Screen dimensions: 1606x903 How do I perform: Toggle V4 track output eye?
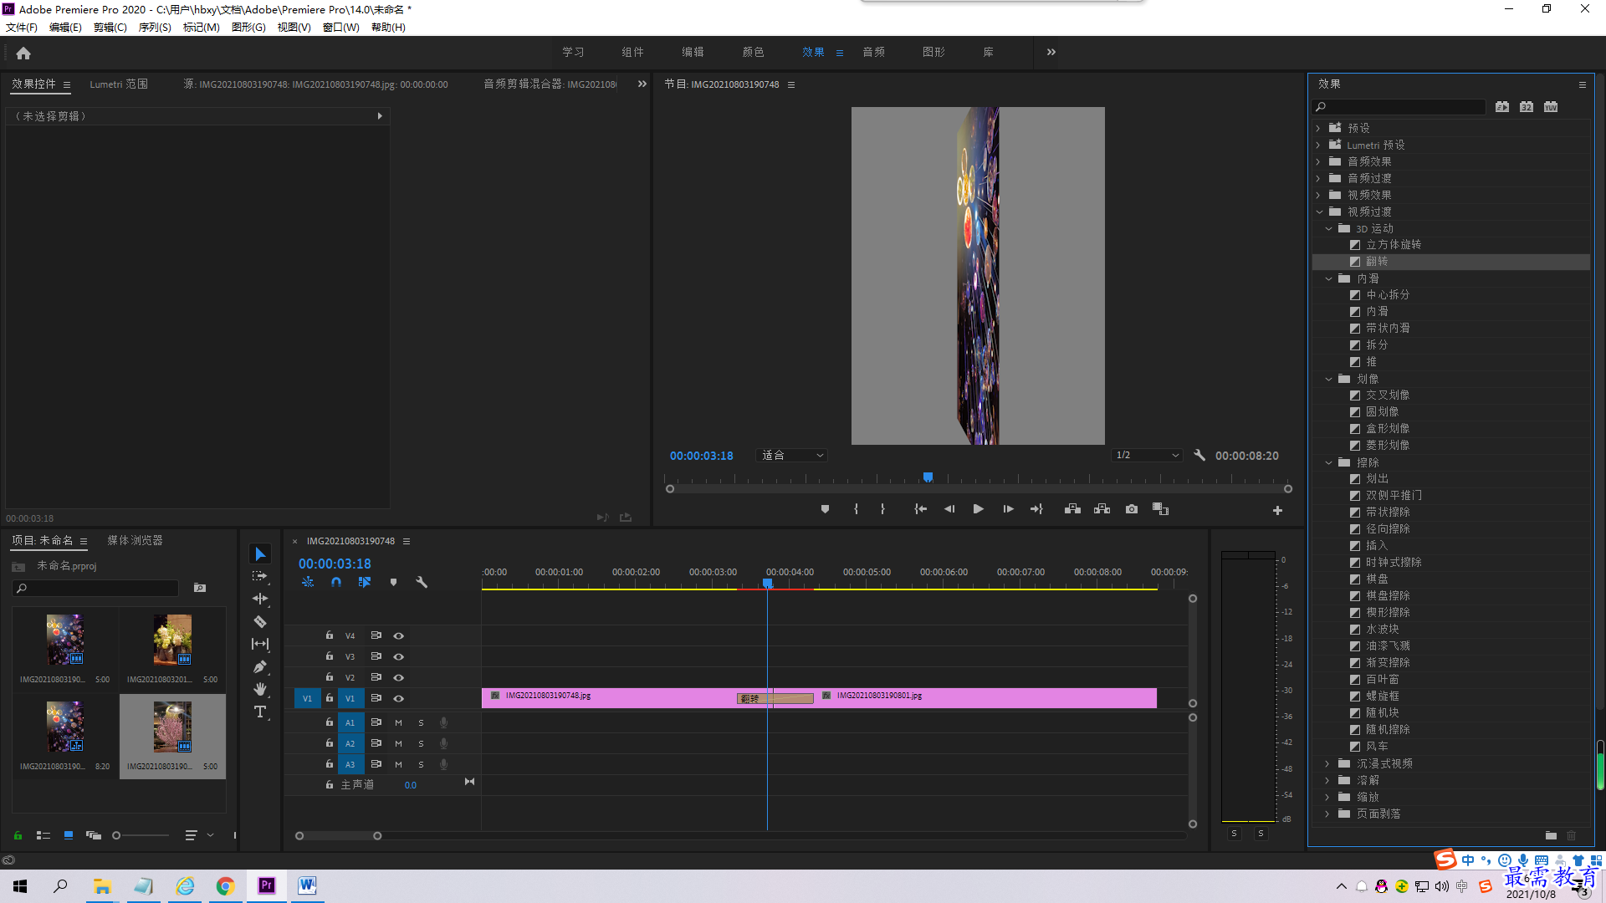coord(399,635)
